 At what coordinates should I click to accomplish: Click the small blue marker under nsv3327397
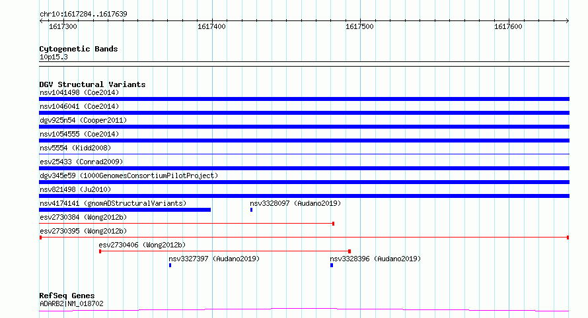click(170, 265)
